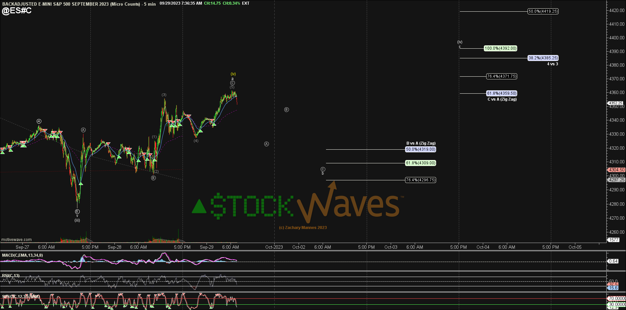This screenshot has width=626, height=310.
Task: Click the current price tag 4352.25
Action: point(615,103)
